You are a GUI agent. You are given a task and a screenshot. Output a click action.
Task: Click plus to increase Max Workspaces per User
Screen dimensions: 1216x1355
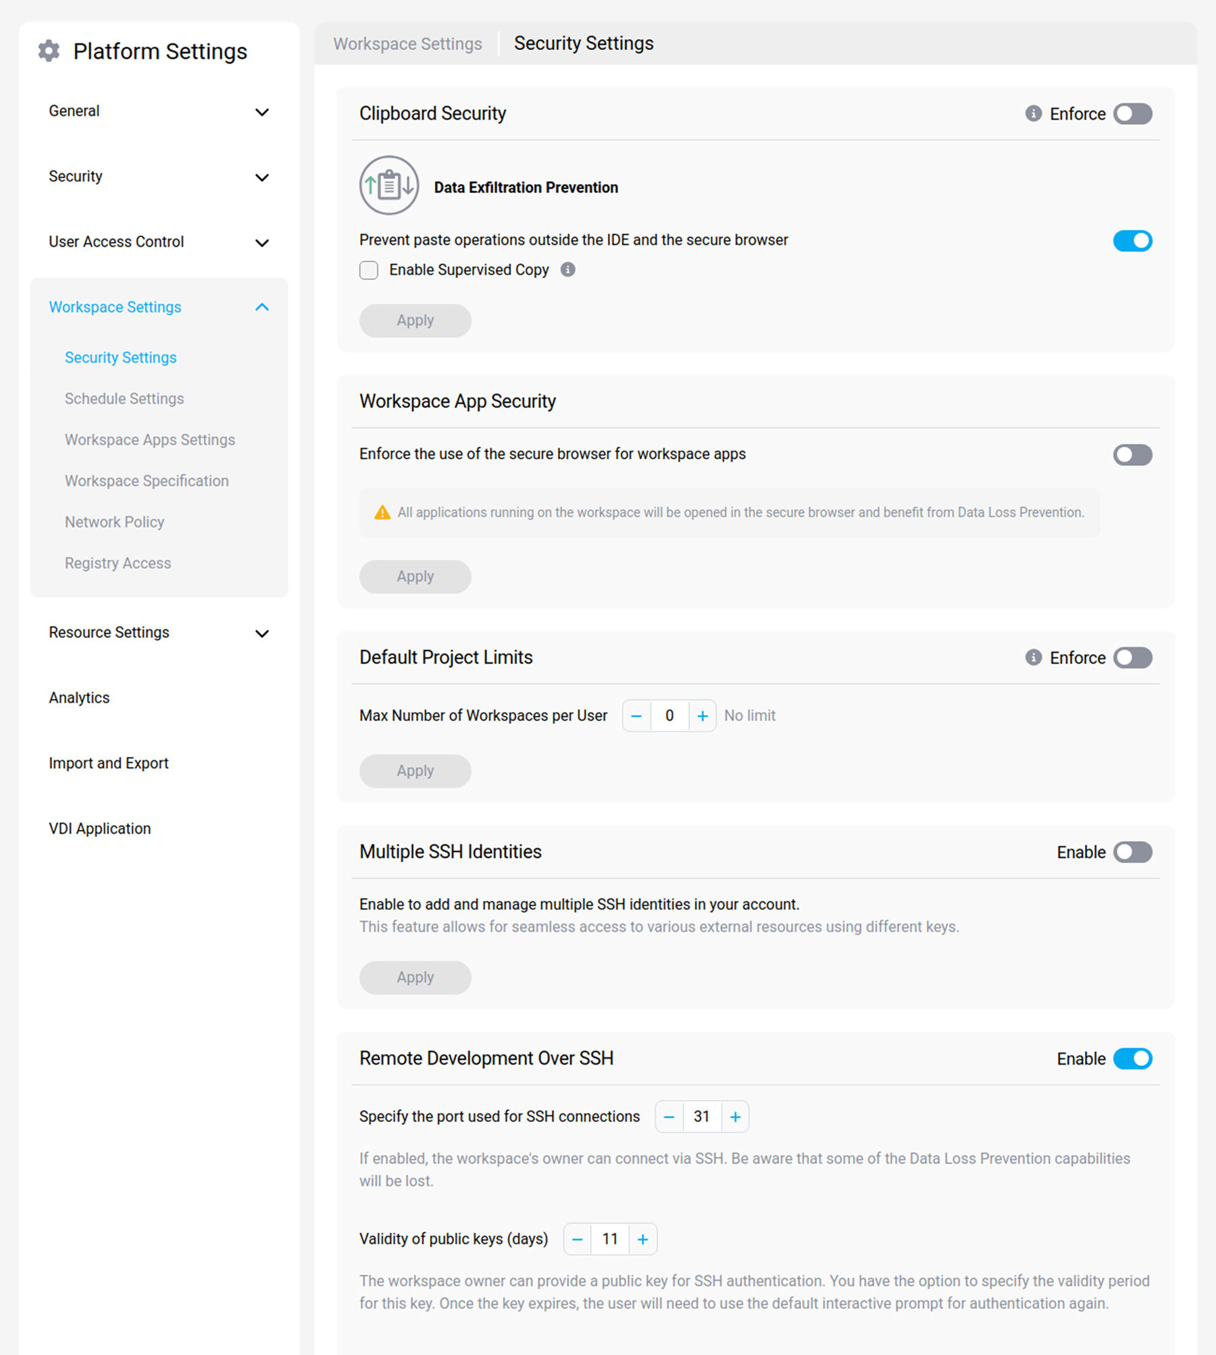[703, 716]
